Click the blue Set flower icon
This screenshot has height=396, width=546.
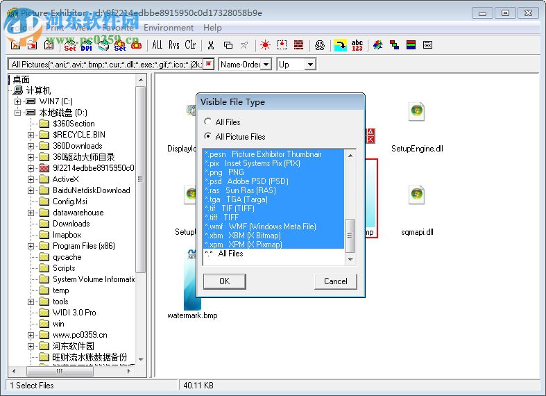tap(120, 45)
